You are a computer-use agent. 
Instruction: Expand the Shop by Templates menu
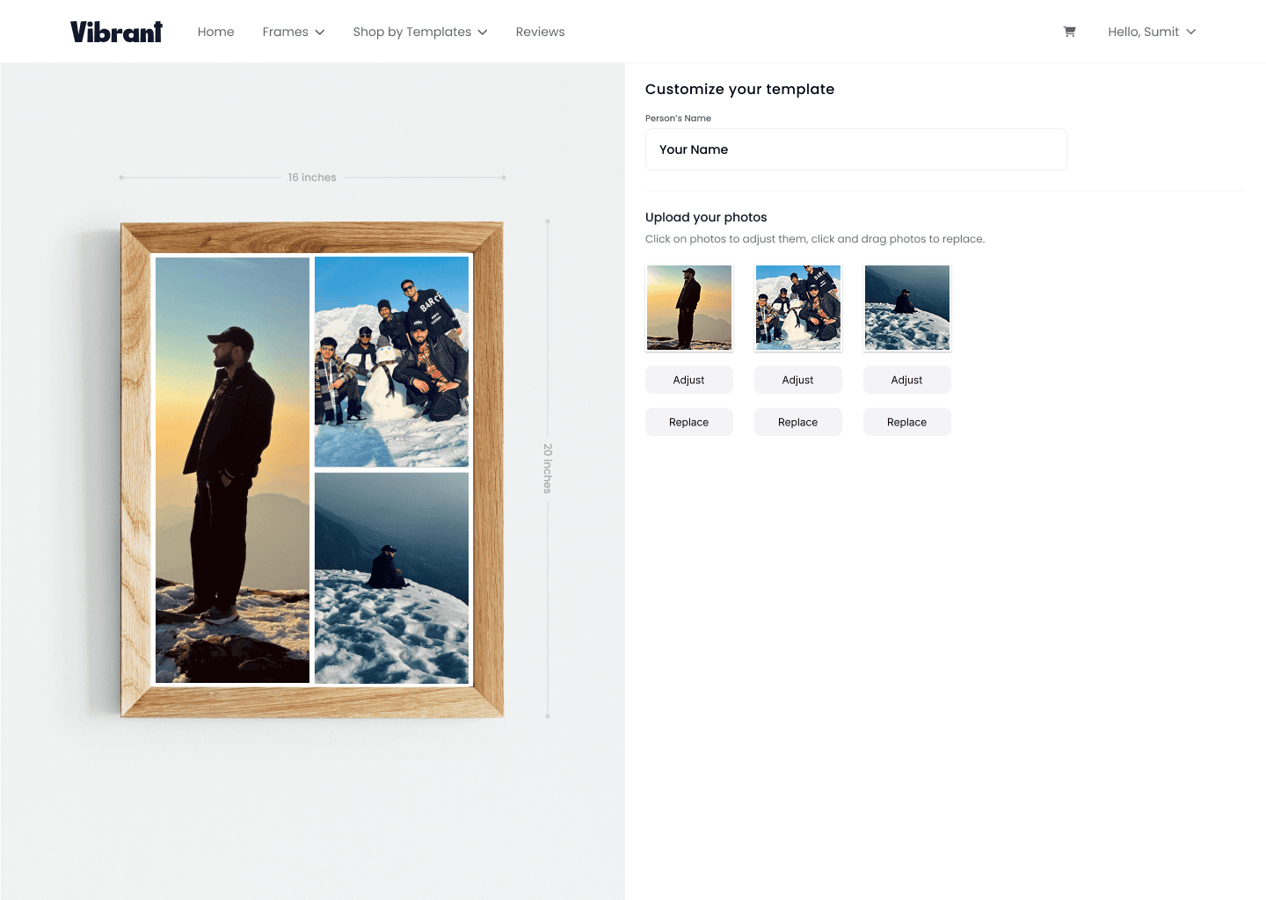[420, 32]
